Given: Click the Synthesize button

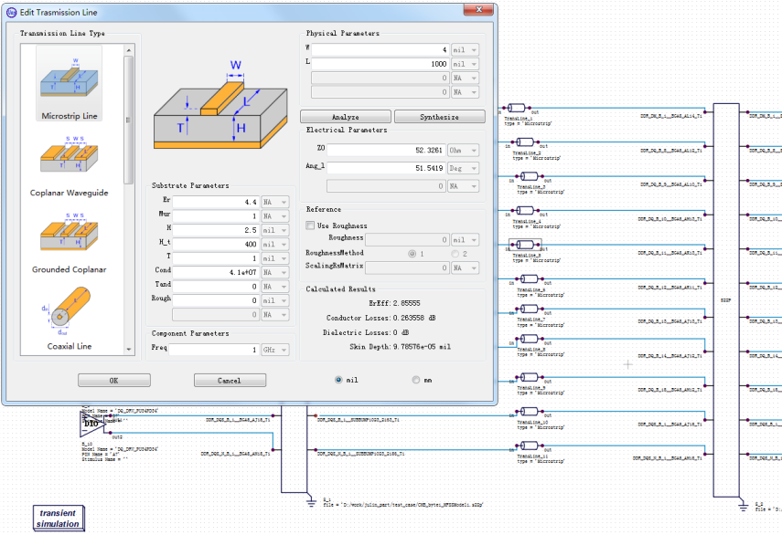Looking at the screenshot, I should tap(439, 117).
